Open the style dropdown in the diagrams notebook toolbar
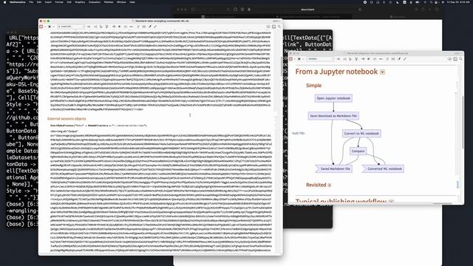 (x=321, y=59)
